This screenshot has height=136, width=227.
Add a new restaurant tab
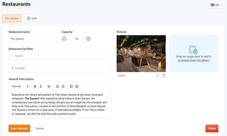click(x=32, y=18)
